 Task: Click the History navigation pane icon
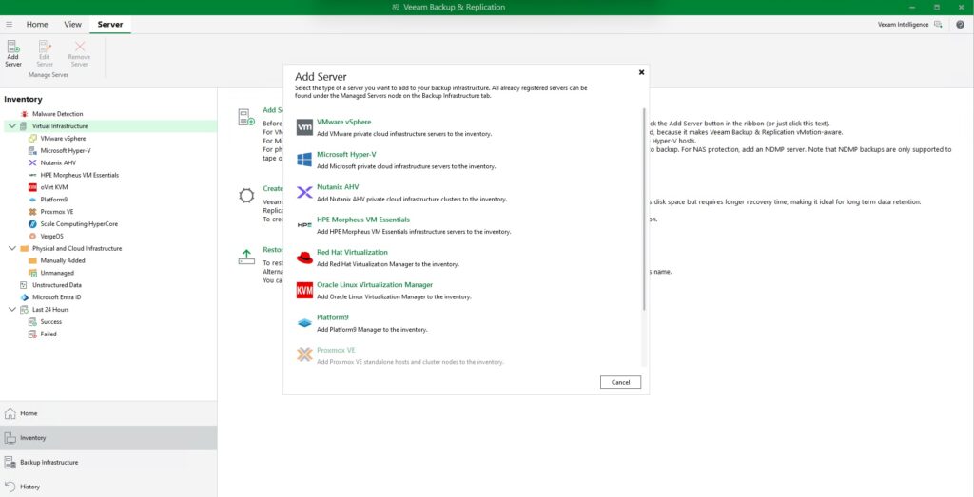click(10, 487)
